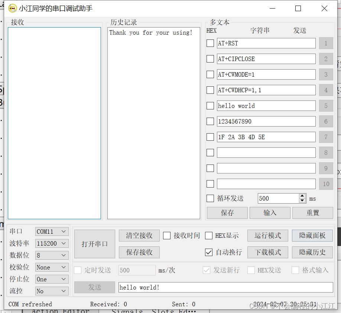
Task: Click the empty text field in row 8
Action: (x=266, y=153)
